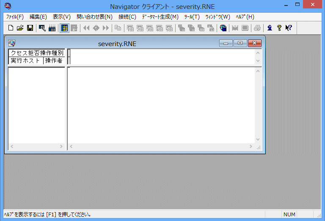Click the New file toolbar icon

(11, 28)
